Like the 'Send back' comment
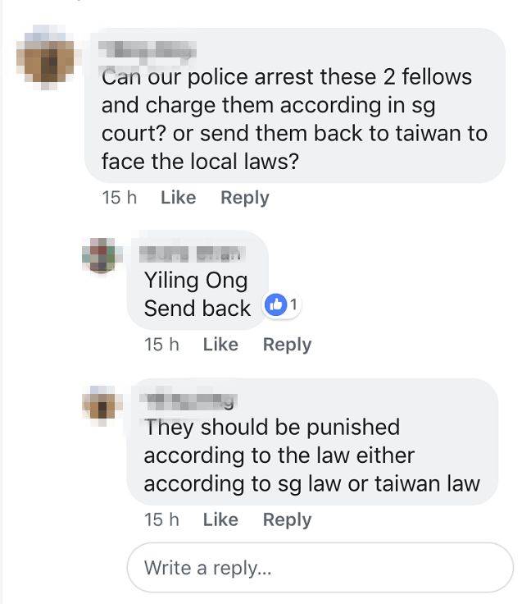Viewport: 522px width, 604px height. pyautogui.click(x=220, y=345)
